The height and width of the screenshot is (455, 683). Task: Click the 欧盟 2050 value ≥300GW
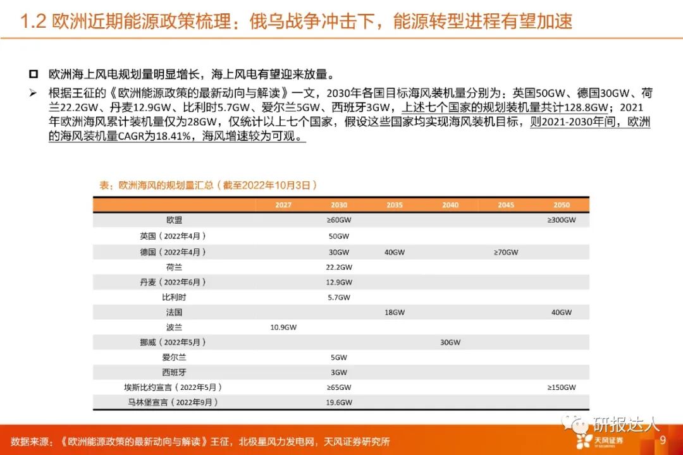tap(562, 220)
